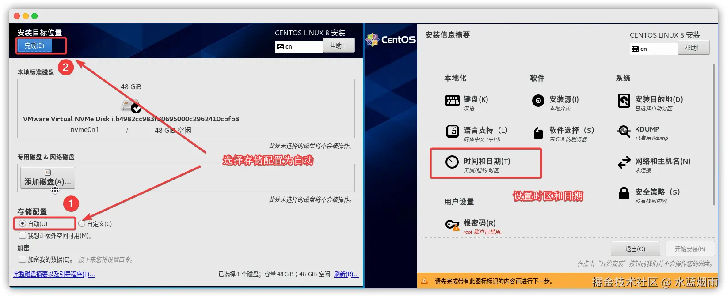Viewport: 727px width, 297px height.
Task: Click the 本地介质 installation source text
Action: coord(560,109)
